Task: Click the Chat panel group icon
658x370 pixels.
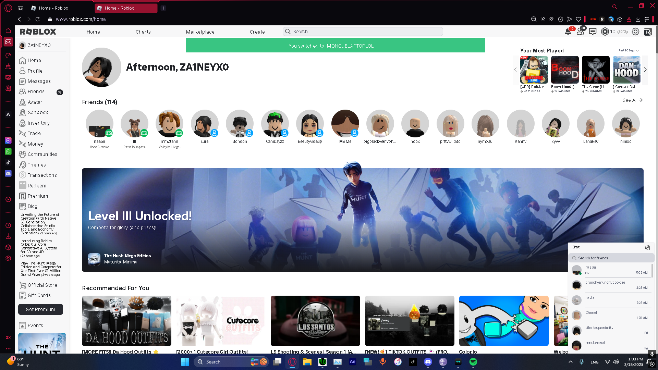Action: [647, 247]
